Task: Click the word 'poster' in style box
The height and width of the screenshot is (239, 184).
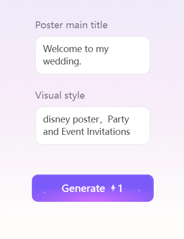Action: click(x=86, y=120)
